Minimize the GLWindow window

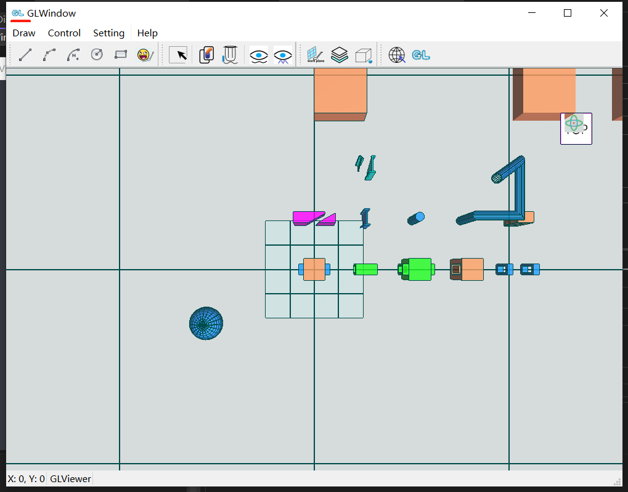532,13
